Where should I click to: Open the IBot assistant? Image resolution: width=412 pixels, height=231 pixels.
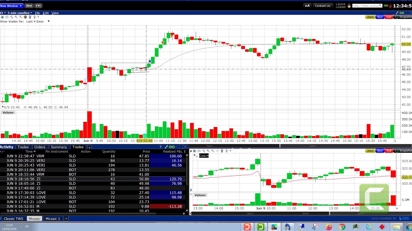(29, 6)
